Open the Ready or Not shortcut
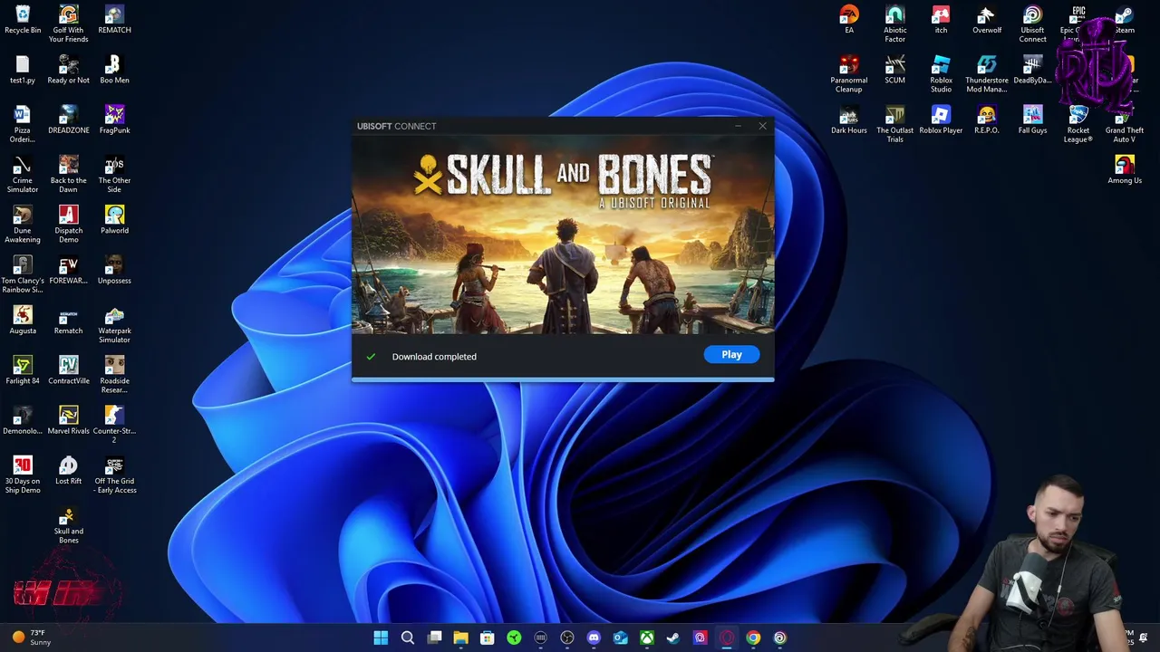1160x652 pixels. point(69,70)
